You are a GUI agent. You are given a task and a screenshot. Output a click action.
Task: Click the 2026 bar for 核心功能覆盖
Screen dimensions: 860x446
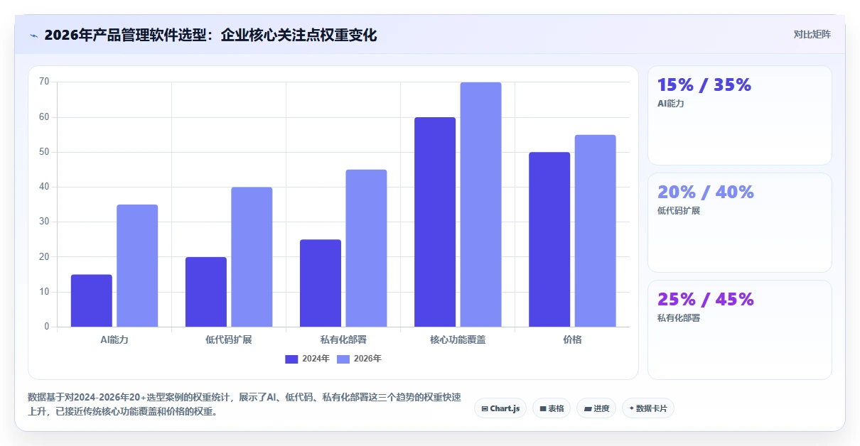(x=480, y=205)
